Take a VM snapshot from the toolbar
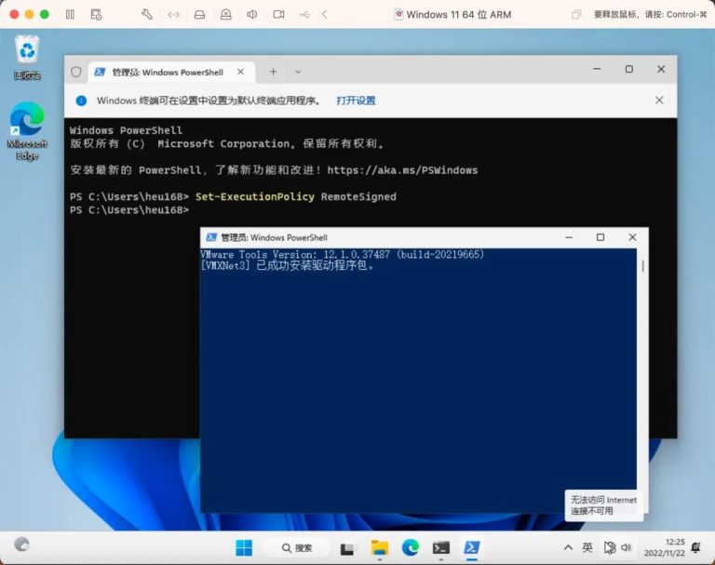This screenshot has width=715, height=565. pos(96,15)
